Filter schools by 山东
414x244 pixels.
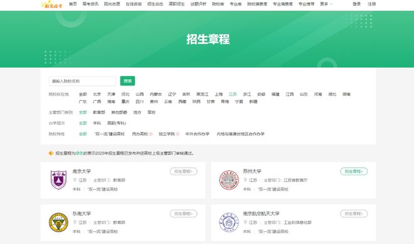point(304,94)
